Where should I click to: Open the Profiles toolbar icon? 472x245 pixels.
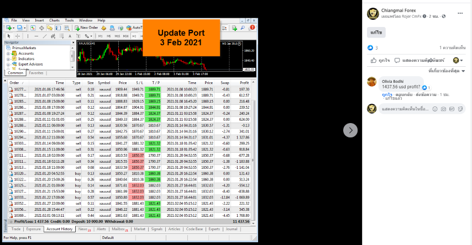click(19, 28)
